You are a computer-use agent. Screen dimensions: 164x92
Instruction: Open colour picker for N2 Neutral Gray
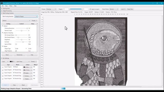click(28, 79)
